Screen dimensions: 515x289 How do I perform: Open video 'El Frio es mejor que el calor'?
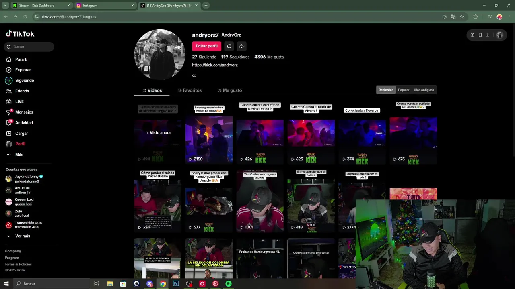click(x=311, y=201)
